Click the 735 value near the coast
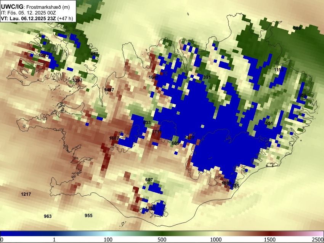The height and width of the screenshot is (243, 324). [235, 186]
